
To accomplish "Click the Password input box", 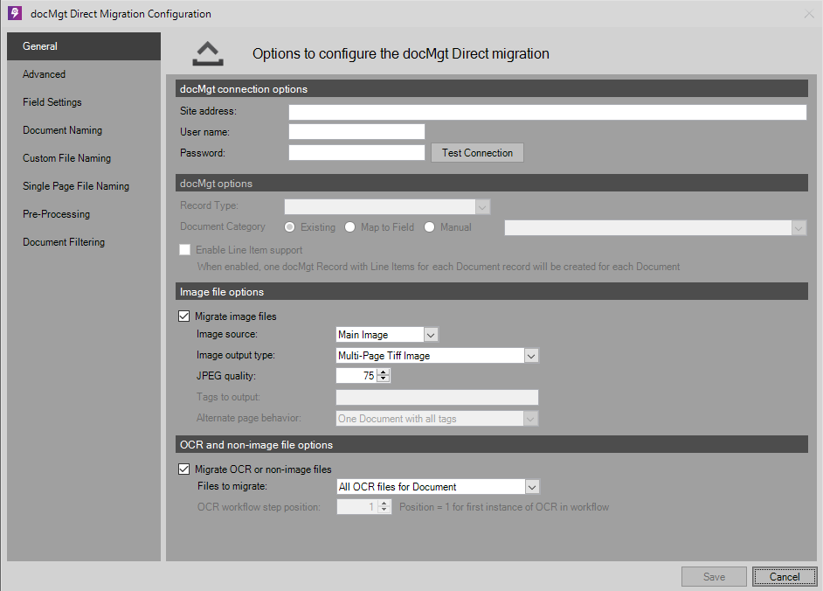I will tap(356, 153).
